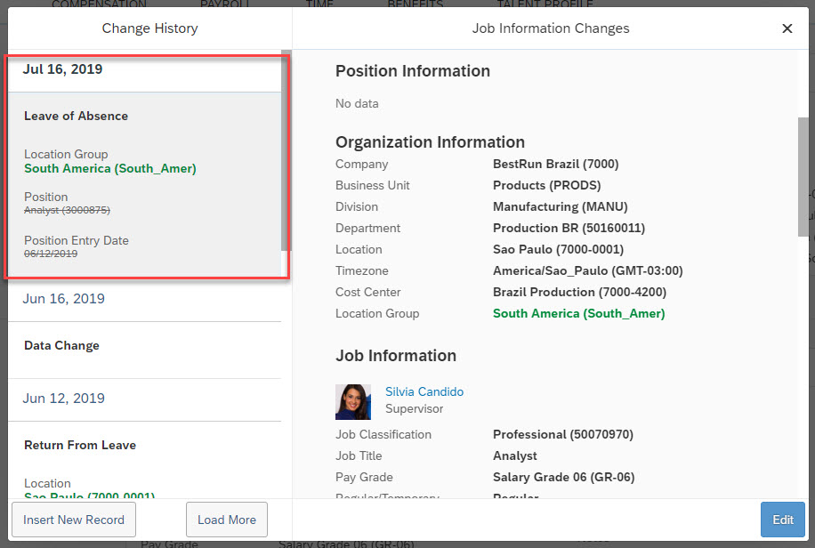Click the Job Title field label
Screen dimensions: 815x548
pos(359,456)
